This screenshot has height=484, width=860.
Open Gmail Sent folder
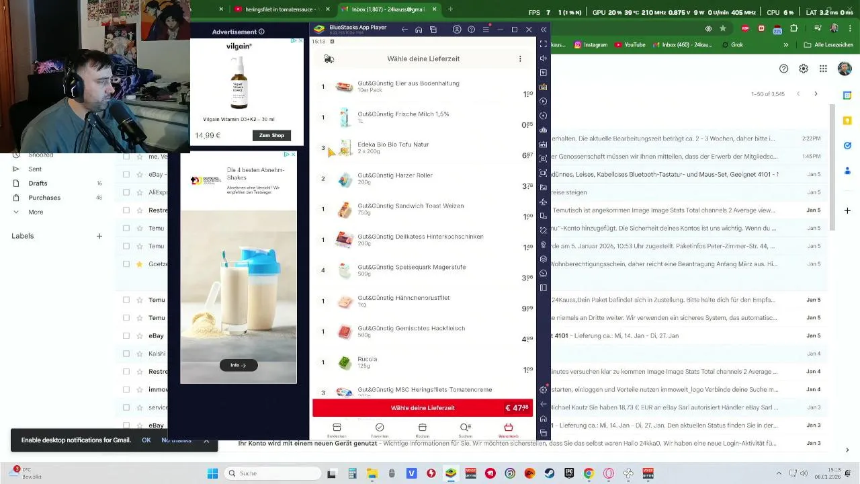point(35,169)
